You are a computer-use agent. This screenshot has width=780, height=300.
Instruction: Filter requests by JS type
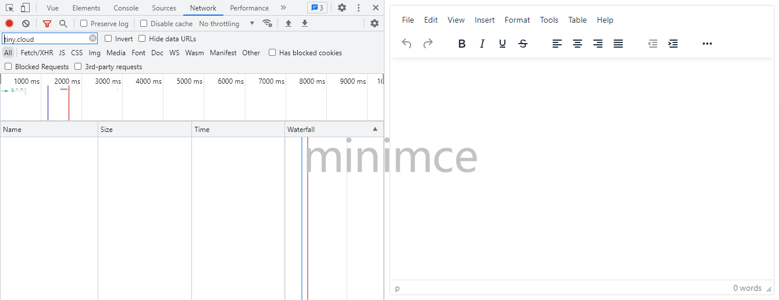pos(62,52)
